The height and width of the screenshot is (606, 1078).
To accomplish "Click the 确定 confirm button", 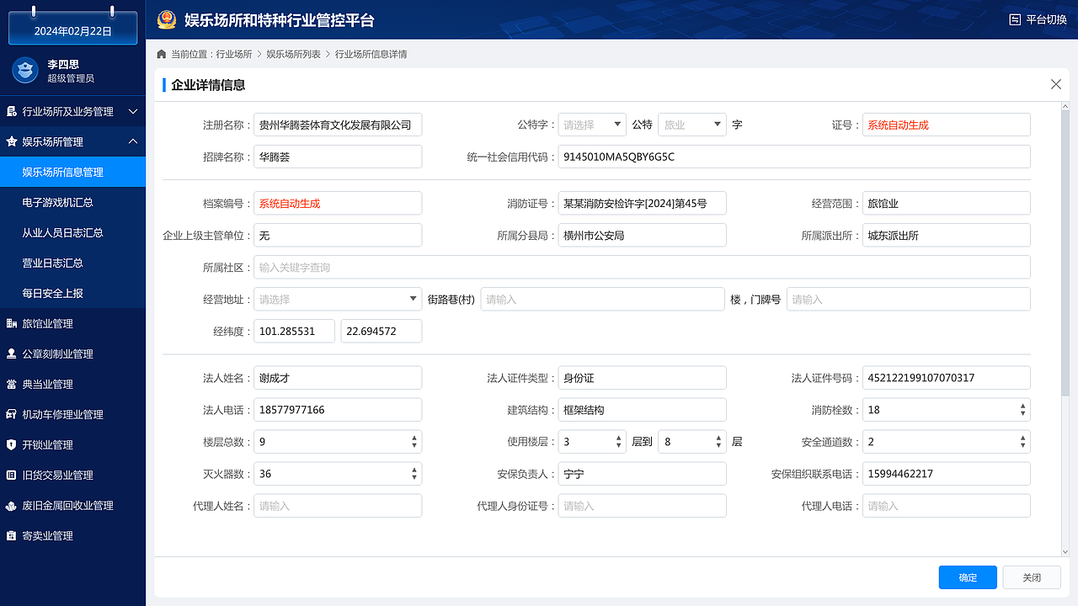I will tap(967, 577).
